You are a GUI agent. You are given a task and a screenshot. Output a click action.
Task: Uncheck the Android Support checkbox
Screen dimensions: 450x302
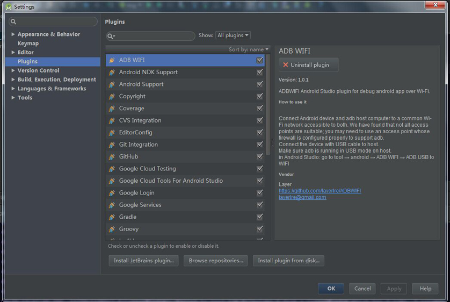click(x=260, y=84)
